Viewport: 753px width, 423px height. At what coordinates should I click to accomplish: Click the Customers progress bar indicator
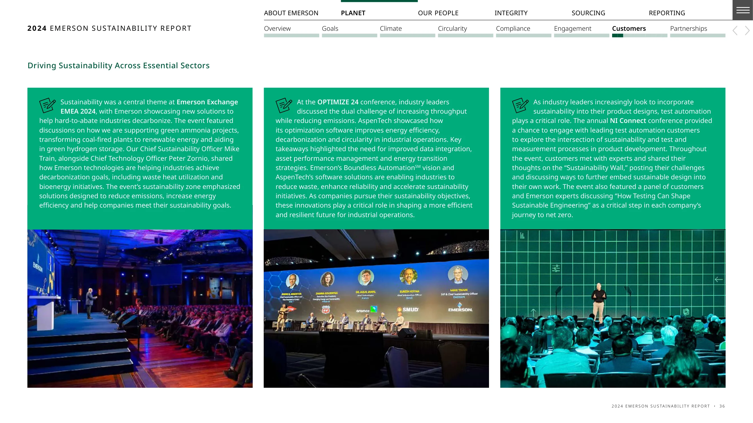coord(639,36)
